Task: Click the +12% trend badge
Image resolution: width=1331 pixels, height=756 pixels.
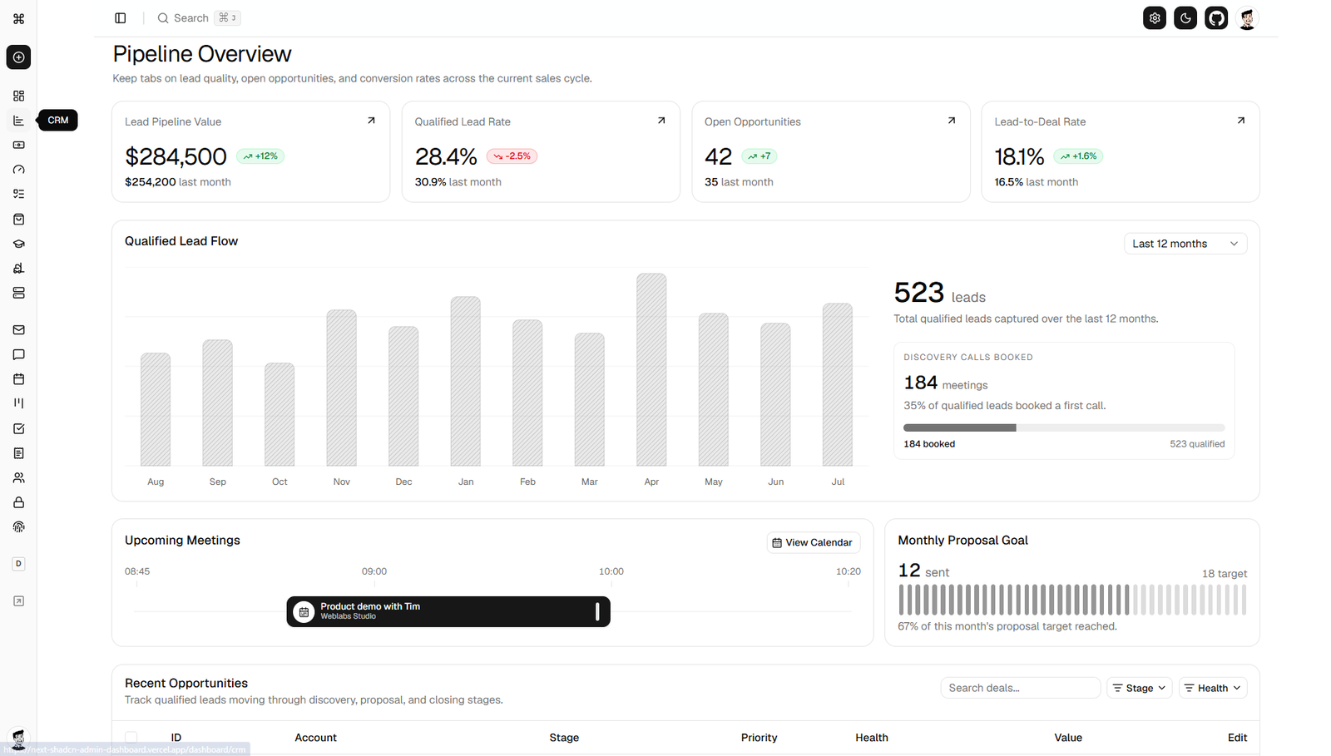Action: [260, 156]
